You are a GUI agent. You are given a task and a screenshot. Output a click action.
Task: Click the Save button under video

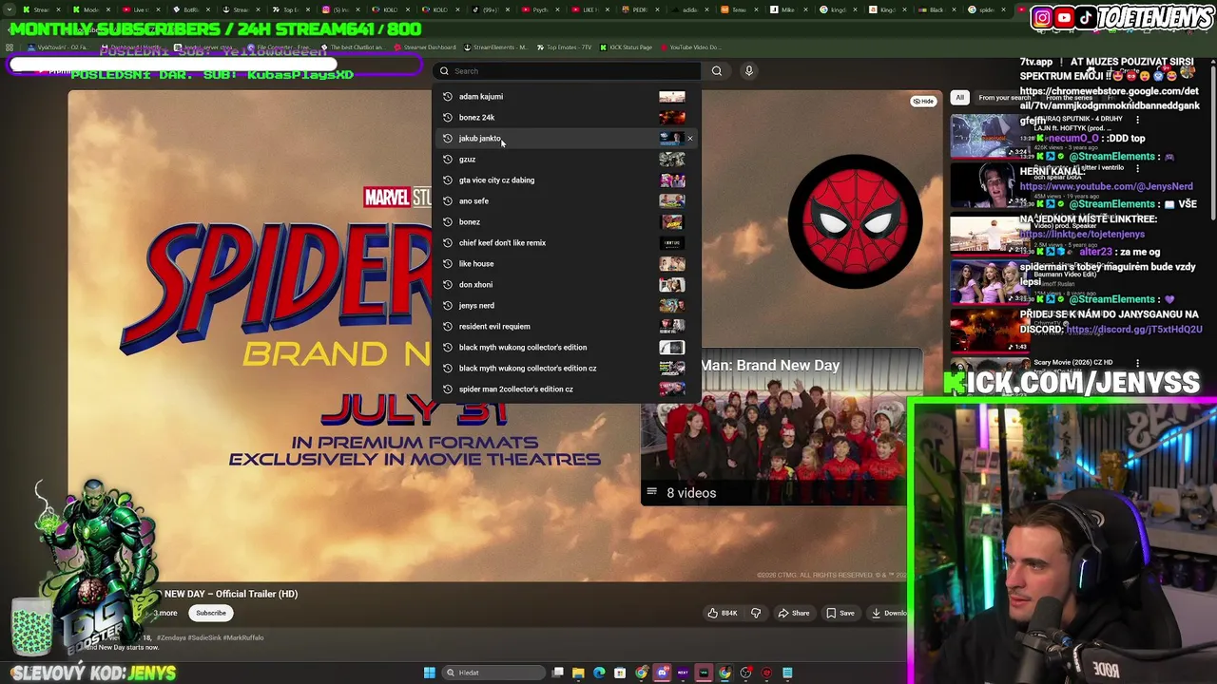(840, 614)
